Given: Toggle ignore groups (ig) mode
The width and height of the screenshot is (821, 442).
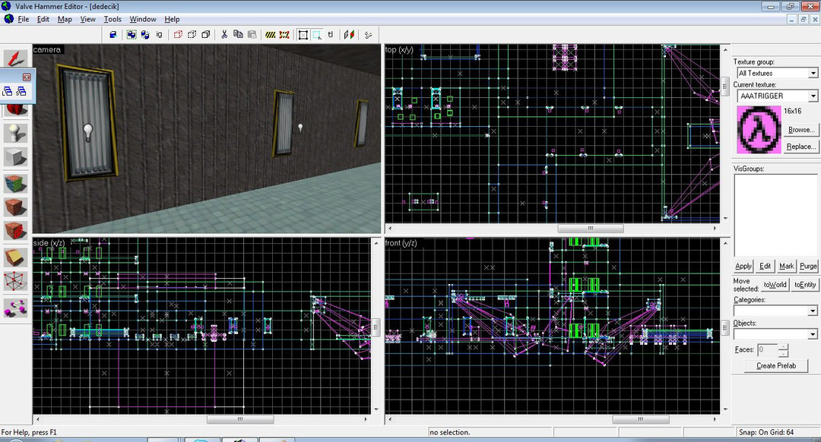Looking at the screenshot, I should 159,34.
